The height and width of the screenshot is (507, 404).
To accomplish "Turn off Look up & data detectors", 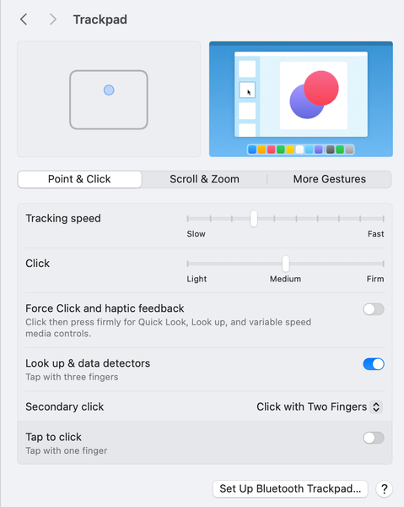I will [x=374, y=364].
